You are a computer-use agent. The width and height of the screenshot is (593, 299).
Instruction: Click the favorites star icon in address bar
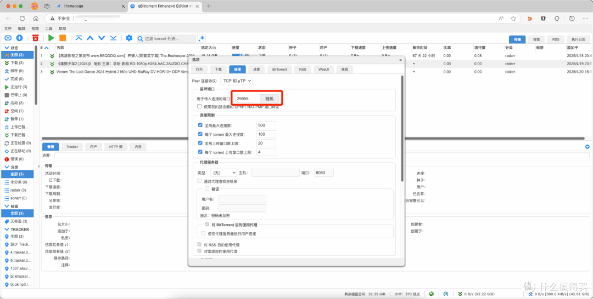[513, 19]
